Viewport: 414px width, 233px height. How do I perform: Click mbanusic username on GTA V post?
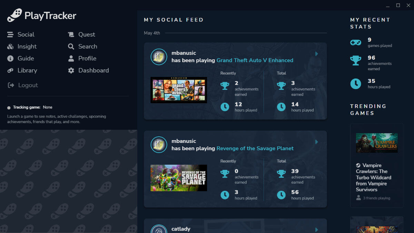click(184, 53)
